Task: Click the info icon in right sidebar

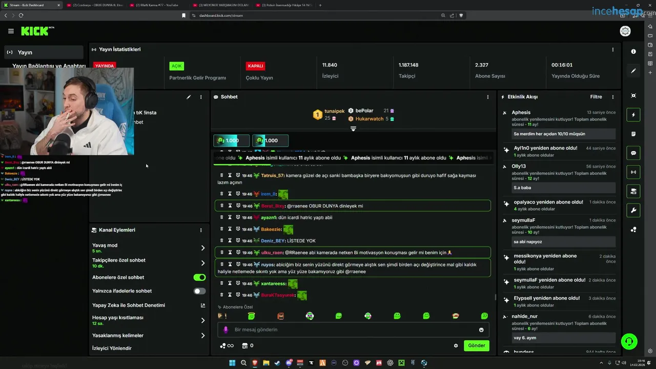Action: click(633, 51)
